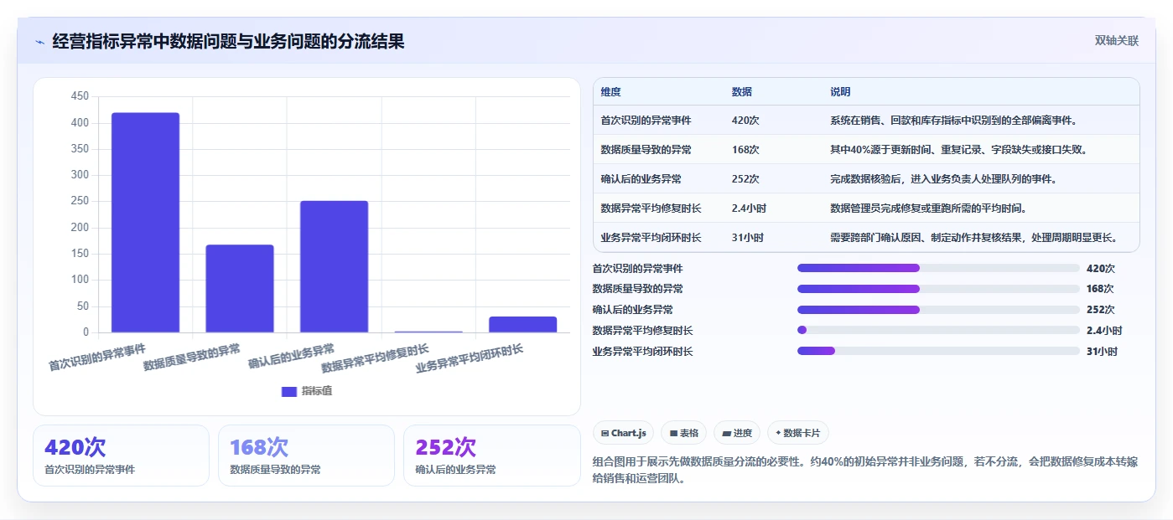
Task: Click the 指标值 legend label
Action: [x=316, y=391]
